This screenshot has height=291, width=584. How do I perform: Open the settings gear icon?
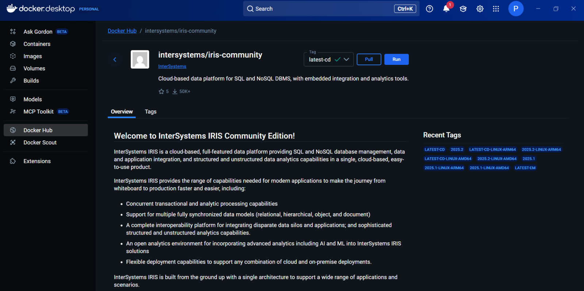tap(480, 9)
